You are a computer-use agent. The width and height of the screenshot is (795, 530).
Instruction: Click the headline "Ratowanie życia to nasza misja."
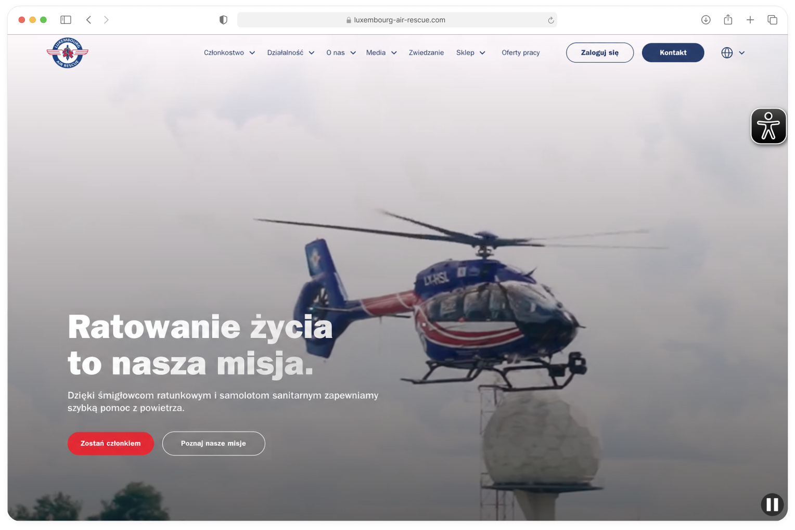(x=200, y=345)
